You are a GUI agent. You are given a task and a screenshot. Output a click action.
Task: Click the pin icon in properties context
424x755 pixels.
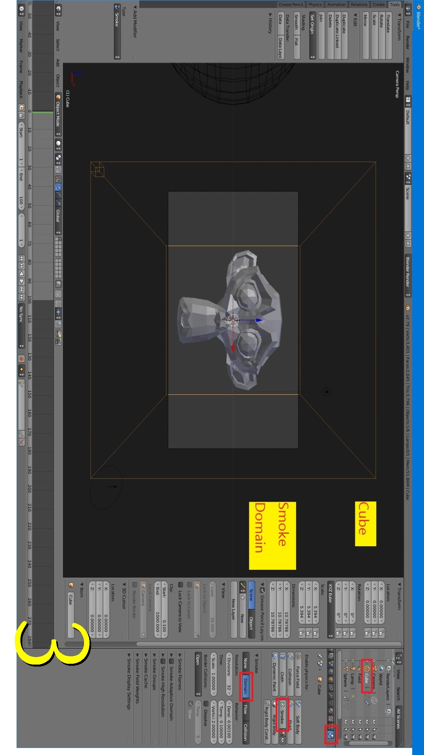320,656
